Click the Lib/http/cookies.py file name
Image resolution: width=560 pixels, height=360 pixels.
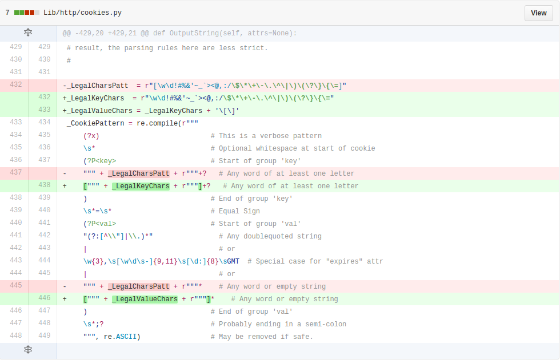pyautogui.click(x=82, y=13)
